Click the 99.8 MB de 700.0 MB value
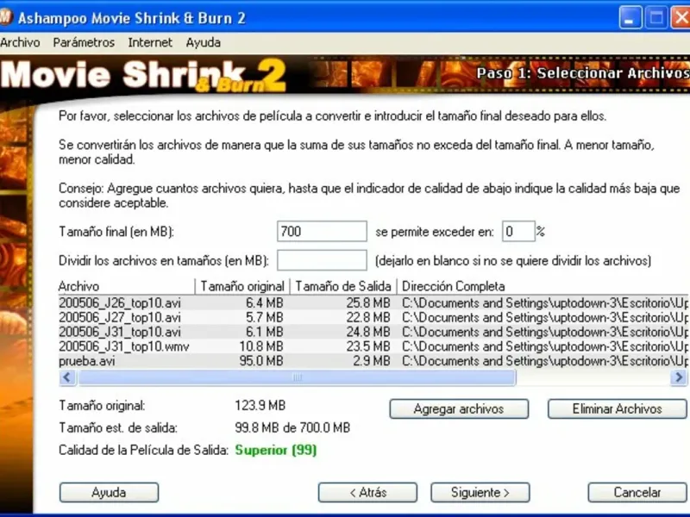 (292, 427)
